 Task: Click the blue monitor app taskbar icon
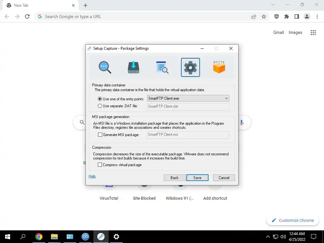(x=70, y=237)
